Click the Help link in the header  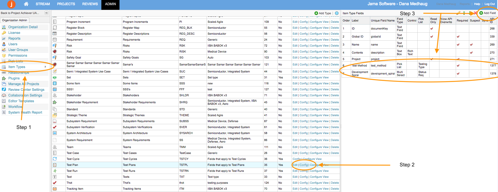coord(477,4)
